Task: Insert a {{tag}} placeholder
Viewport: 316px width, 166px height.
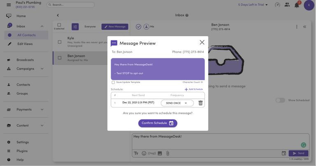Action: point(152,153)
